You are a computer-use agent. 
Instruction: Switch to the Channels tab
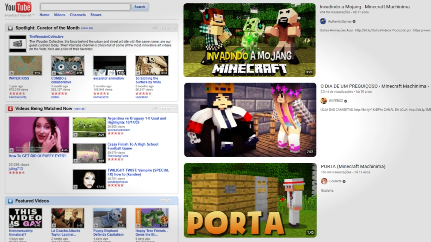pyautogui.click(x=77, y=15)
